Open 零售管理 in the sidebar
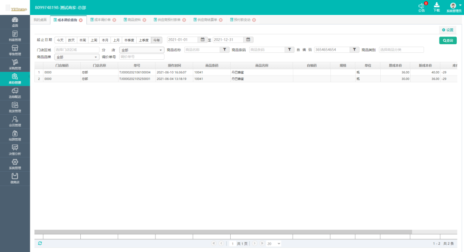The image size is (464, 252). [15, 50]
